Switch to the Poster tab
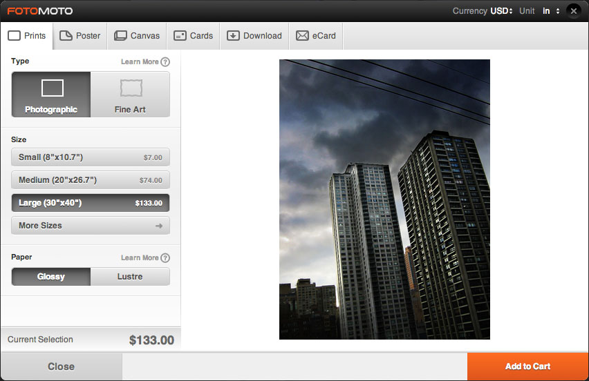589x381 pixels. [80, 36]
